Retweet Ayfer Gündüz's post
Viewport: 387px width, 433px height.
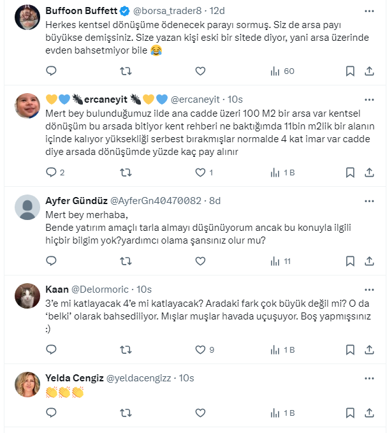[126, 261]
